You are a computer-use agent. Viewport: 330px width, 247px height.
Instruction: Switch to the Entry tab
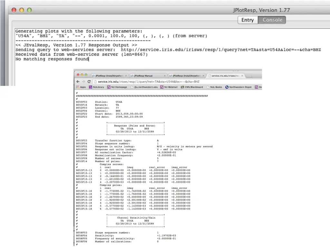coord(247,20)
